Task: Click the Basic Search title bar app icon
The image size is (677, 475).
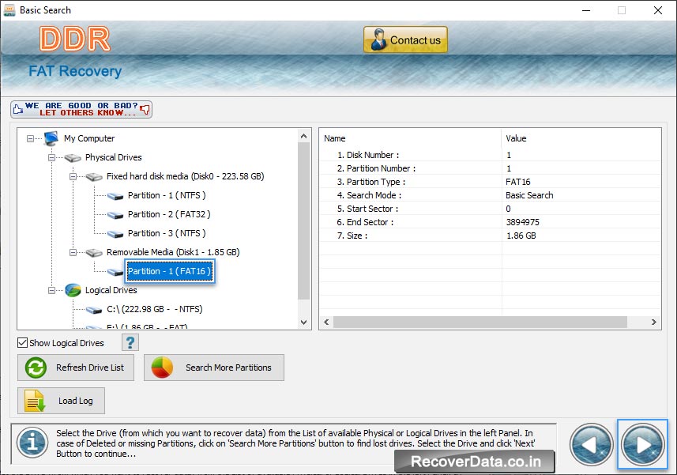Action: (x=9, y=10)
